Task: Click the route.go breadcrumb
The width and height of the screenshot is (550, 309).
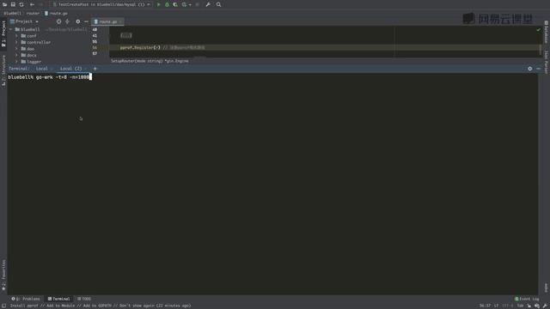Action: (x=56, y=14)
